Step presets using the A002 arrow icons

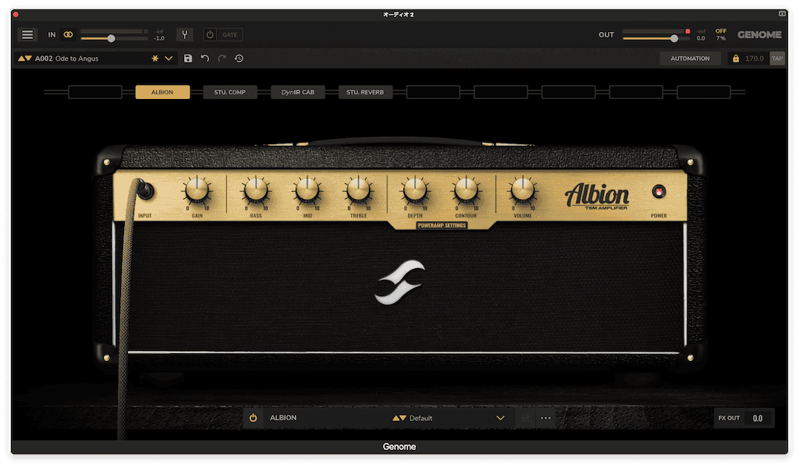[24, 58]
